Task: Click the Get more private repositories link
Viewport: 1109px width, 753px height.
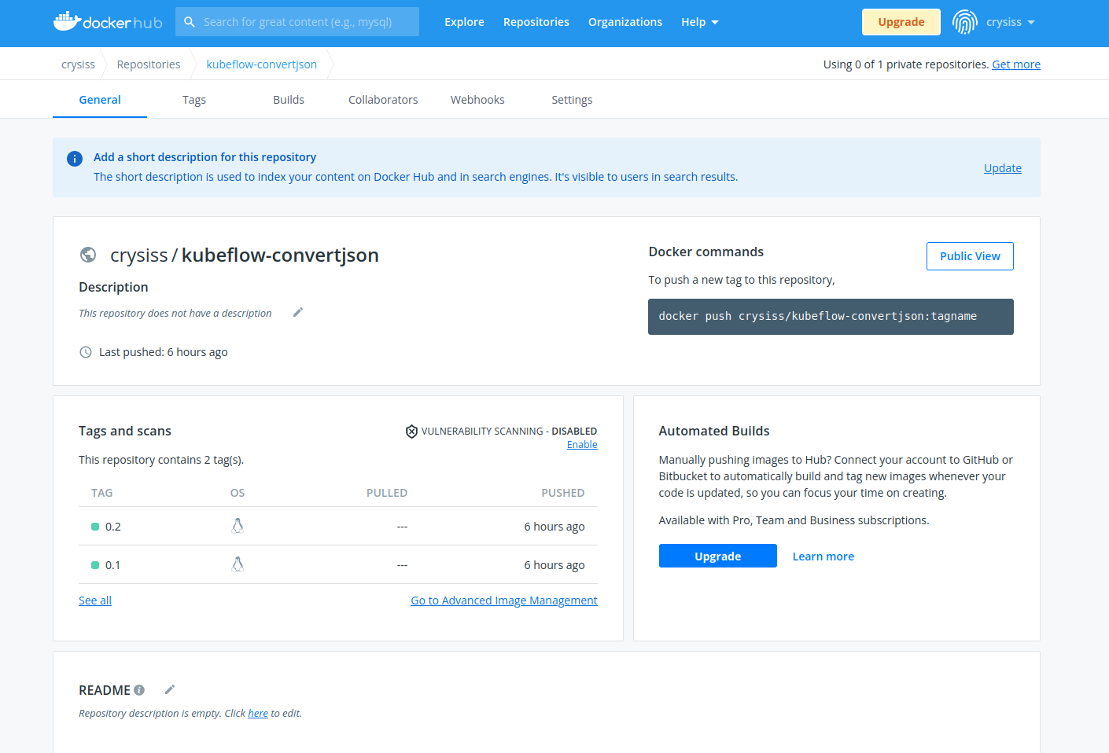Action: pos(1016,64)
